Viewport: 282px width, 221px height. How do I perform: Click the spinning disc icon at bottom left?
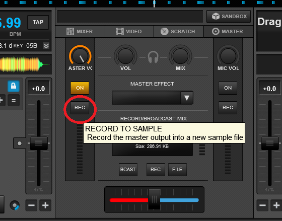point(15,205)
